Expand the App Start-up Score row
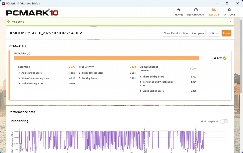243x153 pixels. [19, 73]
